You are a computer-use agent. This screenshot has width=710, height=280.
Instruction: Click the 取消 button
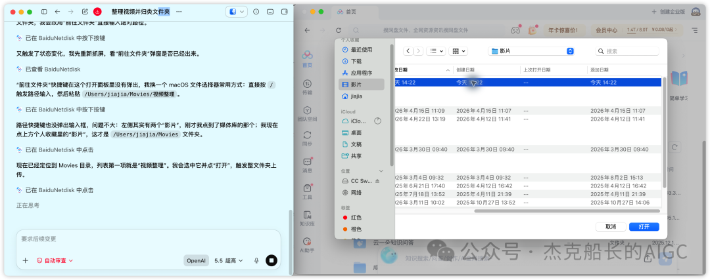point(611,227)
